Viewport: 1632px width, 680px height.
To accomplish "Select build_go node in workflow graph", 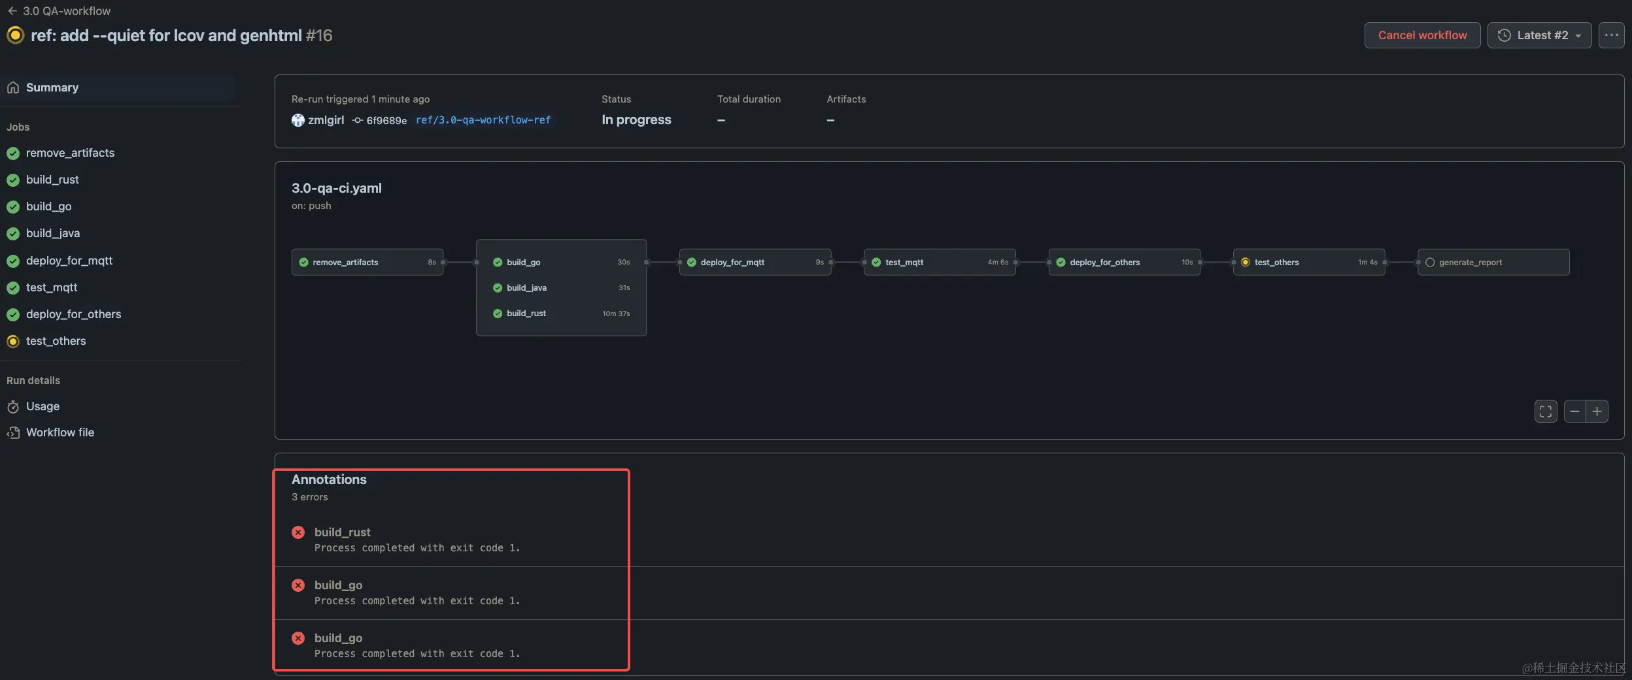I will tap(561, 262).
